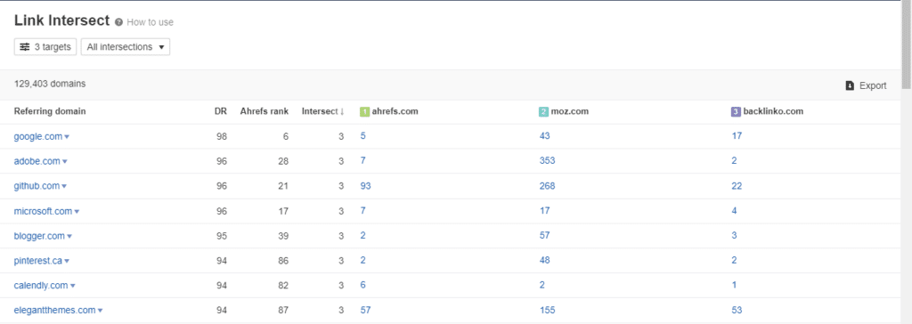
Task: Sort by the Ahrefs rank column header
Action: [264, 111]
